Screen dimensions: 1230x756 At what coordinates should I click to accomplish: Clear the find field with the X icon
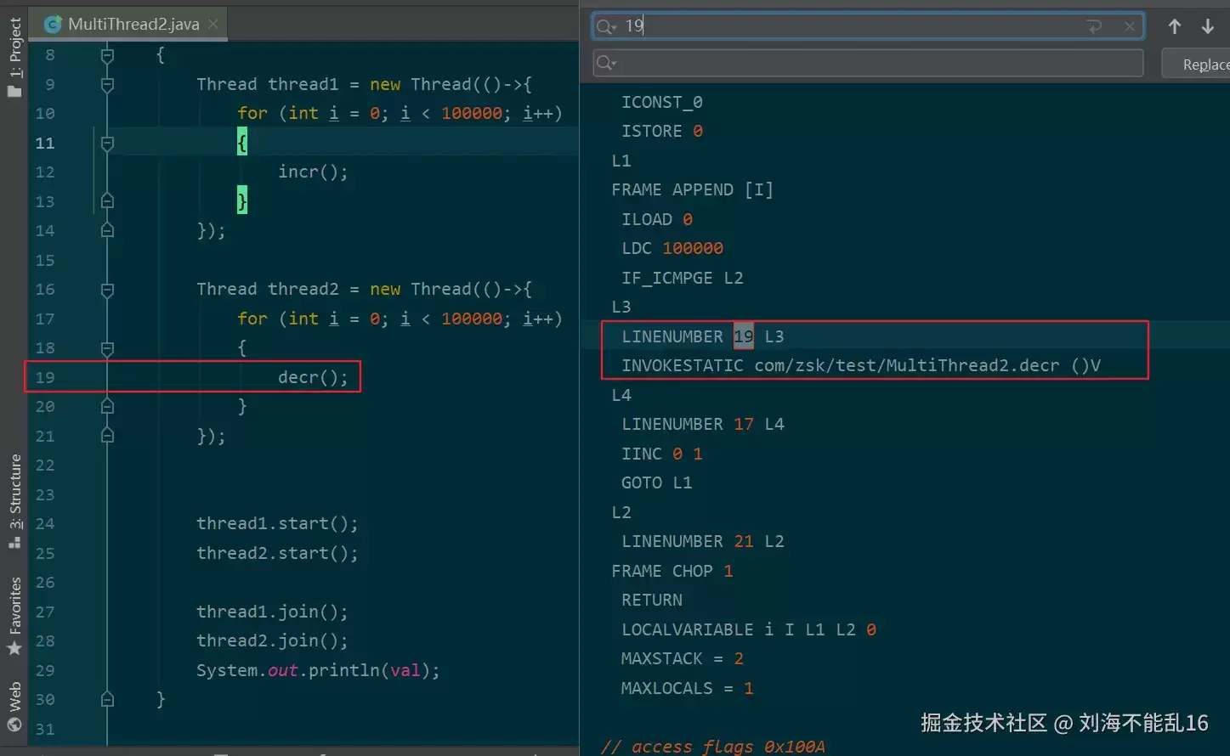(1130, 26)
